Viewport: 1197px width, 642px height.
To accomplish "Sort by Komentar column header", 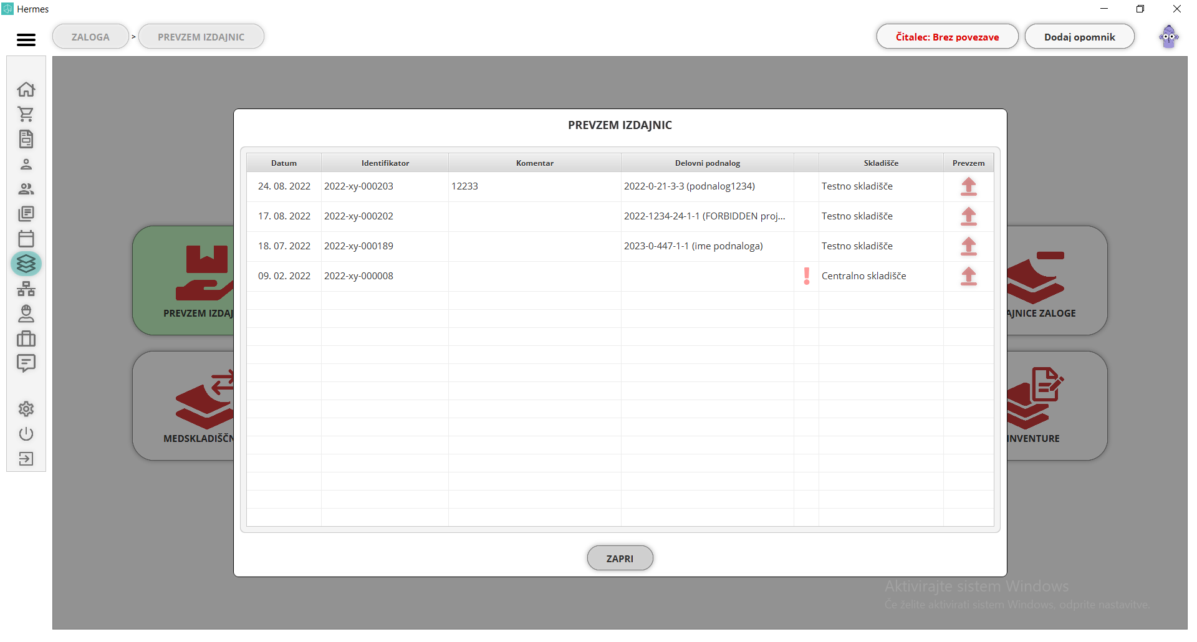I will tap(535, 163).
